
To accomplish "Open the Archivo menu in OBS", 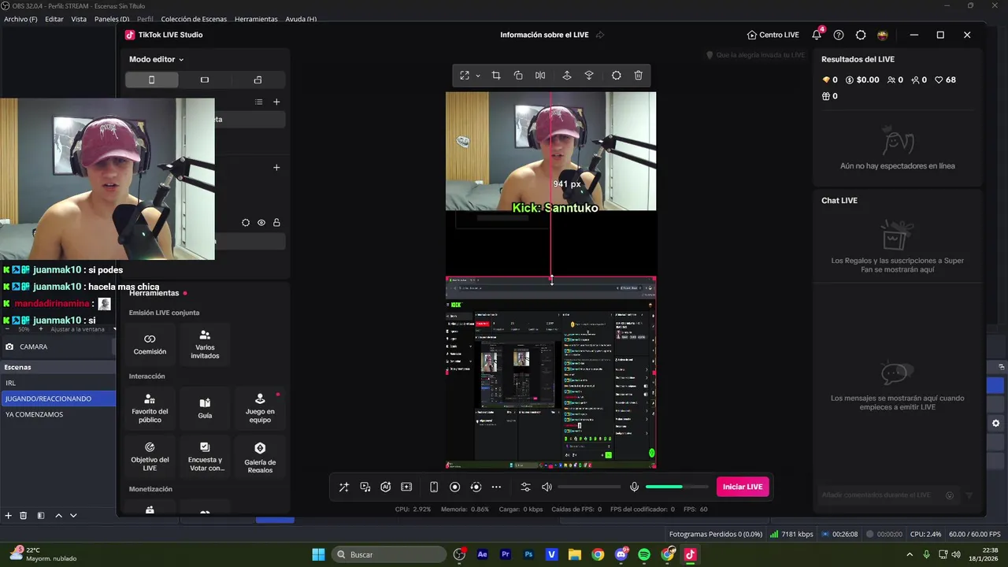I will click(20, 19).
